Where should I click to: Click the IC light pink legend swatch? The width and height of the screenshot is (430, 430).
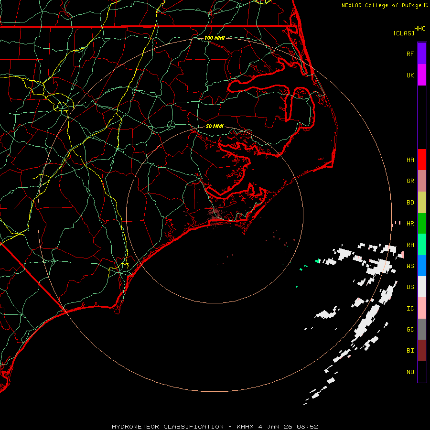[422, 308]
